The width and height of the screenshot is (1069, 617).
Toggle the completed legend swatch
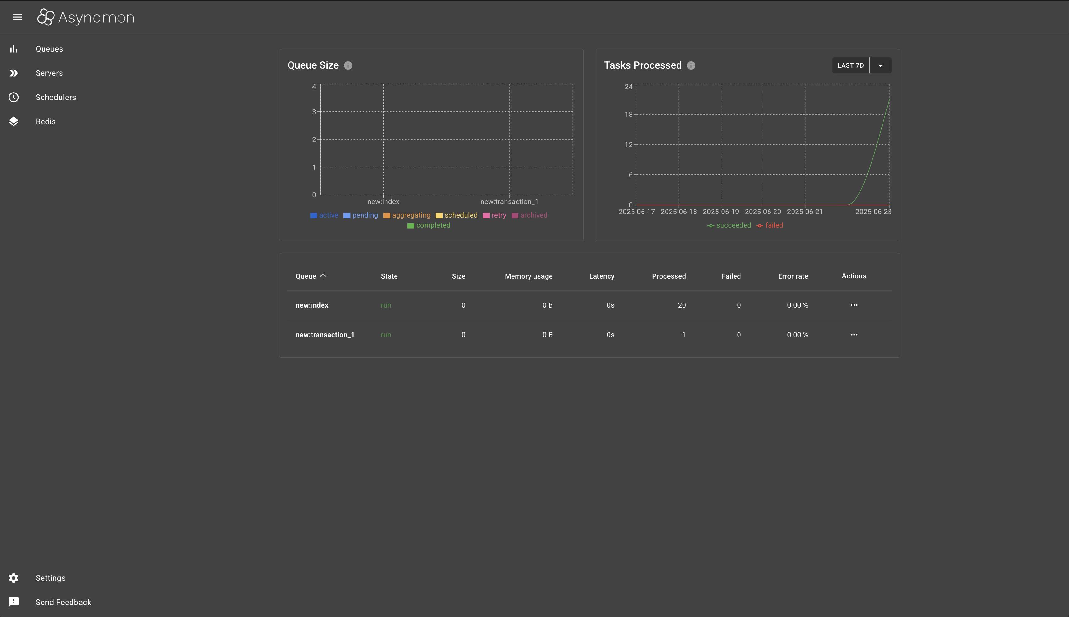410,226
